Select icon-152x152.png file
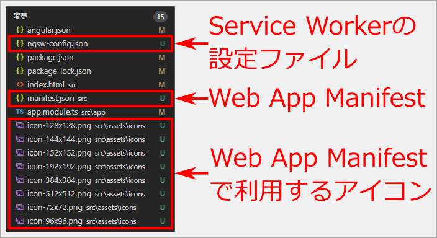Viewport: 437px width, 238px height. tap(91, 153)
